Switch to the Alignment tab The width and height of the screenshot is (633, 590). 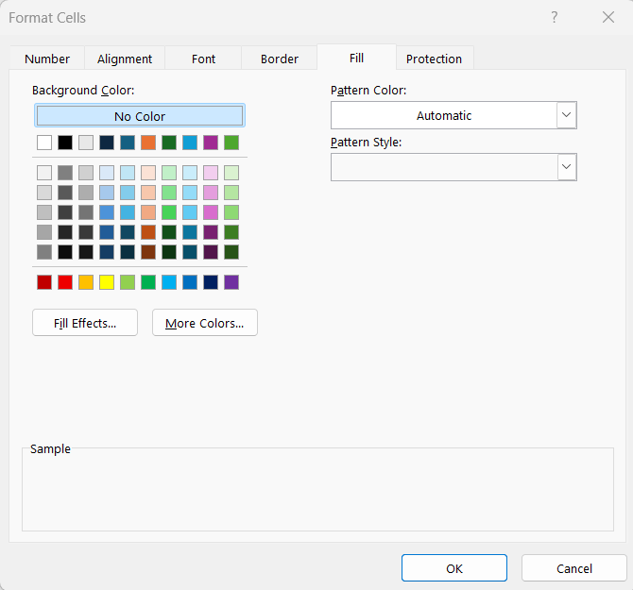pos(125,59)
